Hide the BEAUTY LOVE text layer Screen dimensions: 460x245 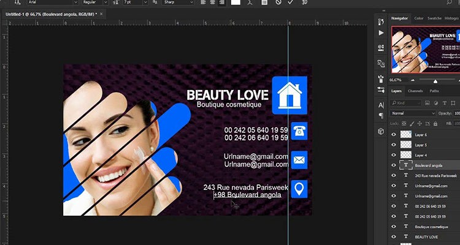click(394, 237)
